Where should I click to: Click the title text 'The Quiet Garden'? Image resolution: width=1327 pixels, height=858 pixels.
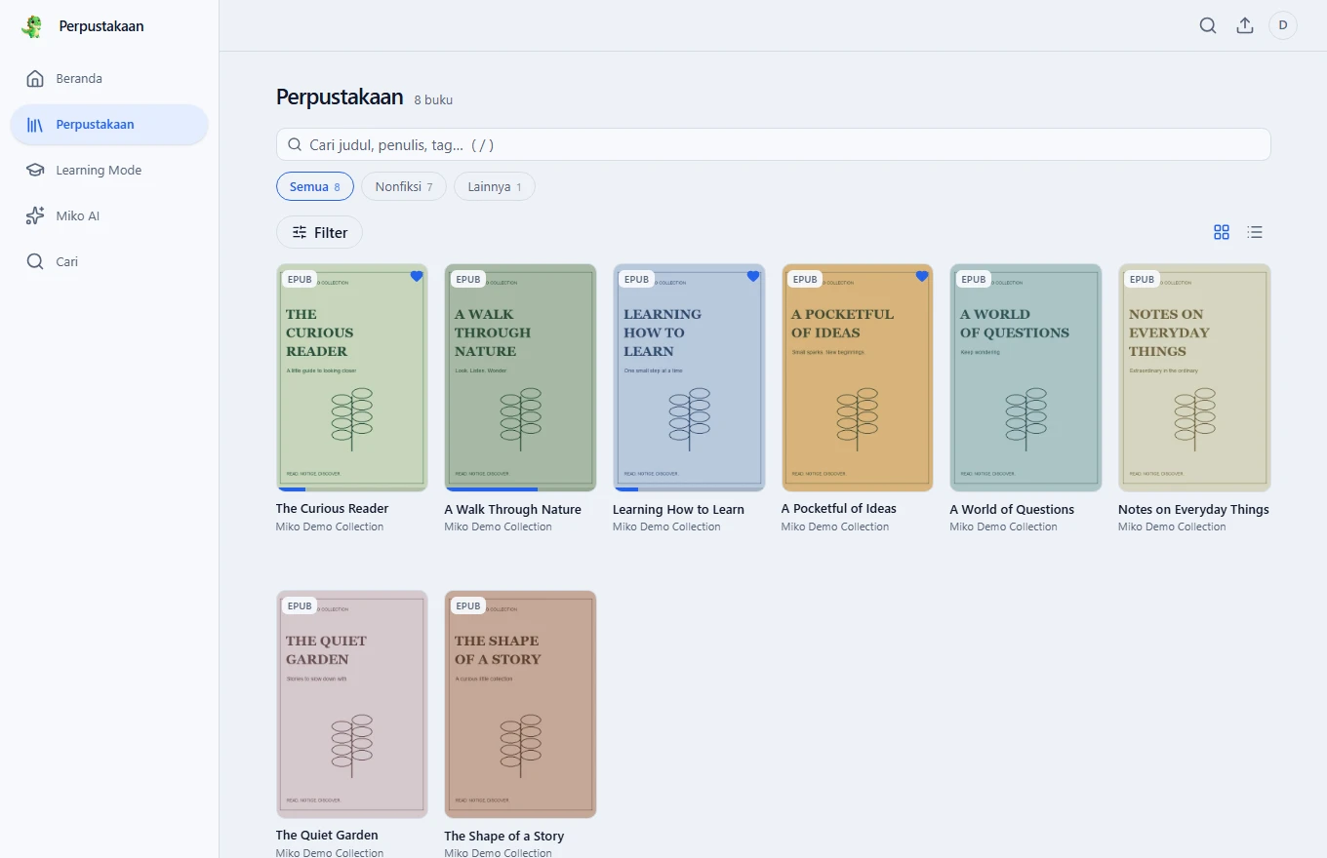click(327, 836)
